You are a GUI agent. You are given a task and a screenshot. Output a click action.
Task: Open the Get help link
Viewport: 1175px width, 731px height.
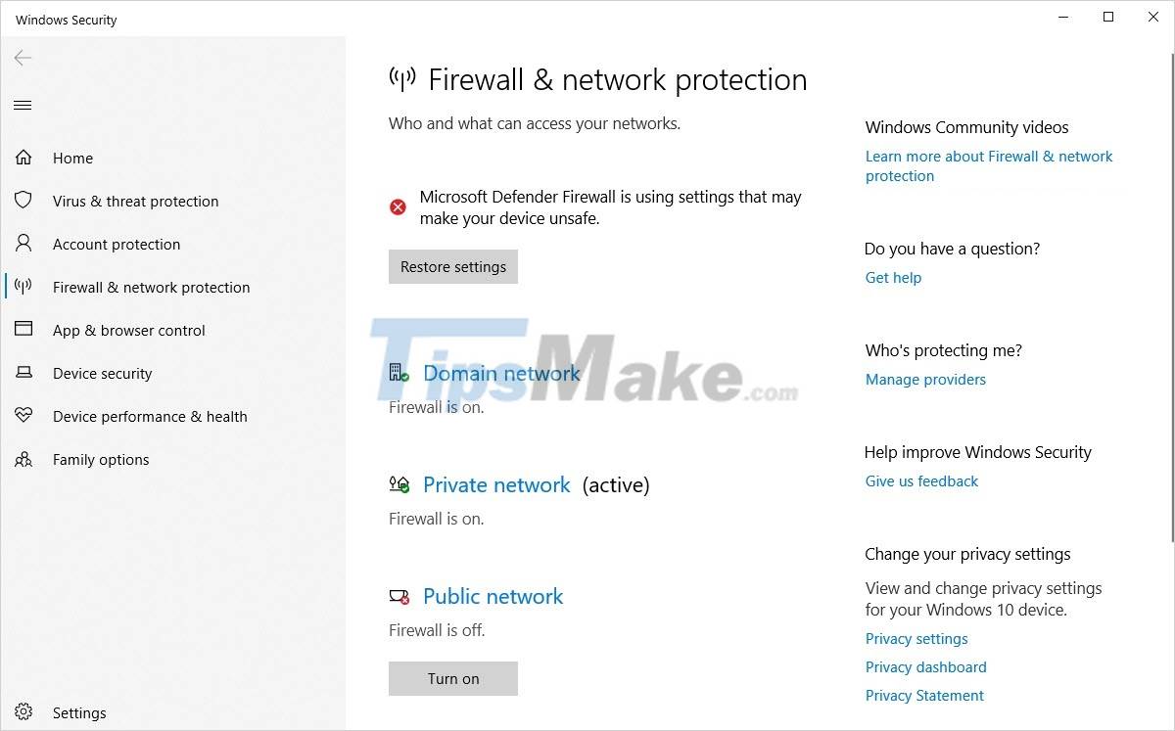tap(892, 277)
